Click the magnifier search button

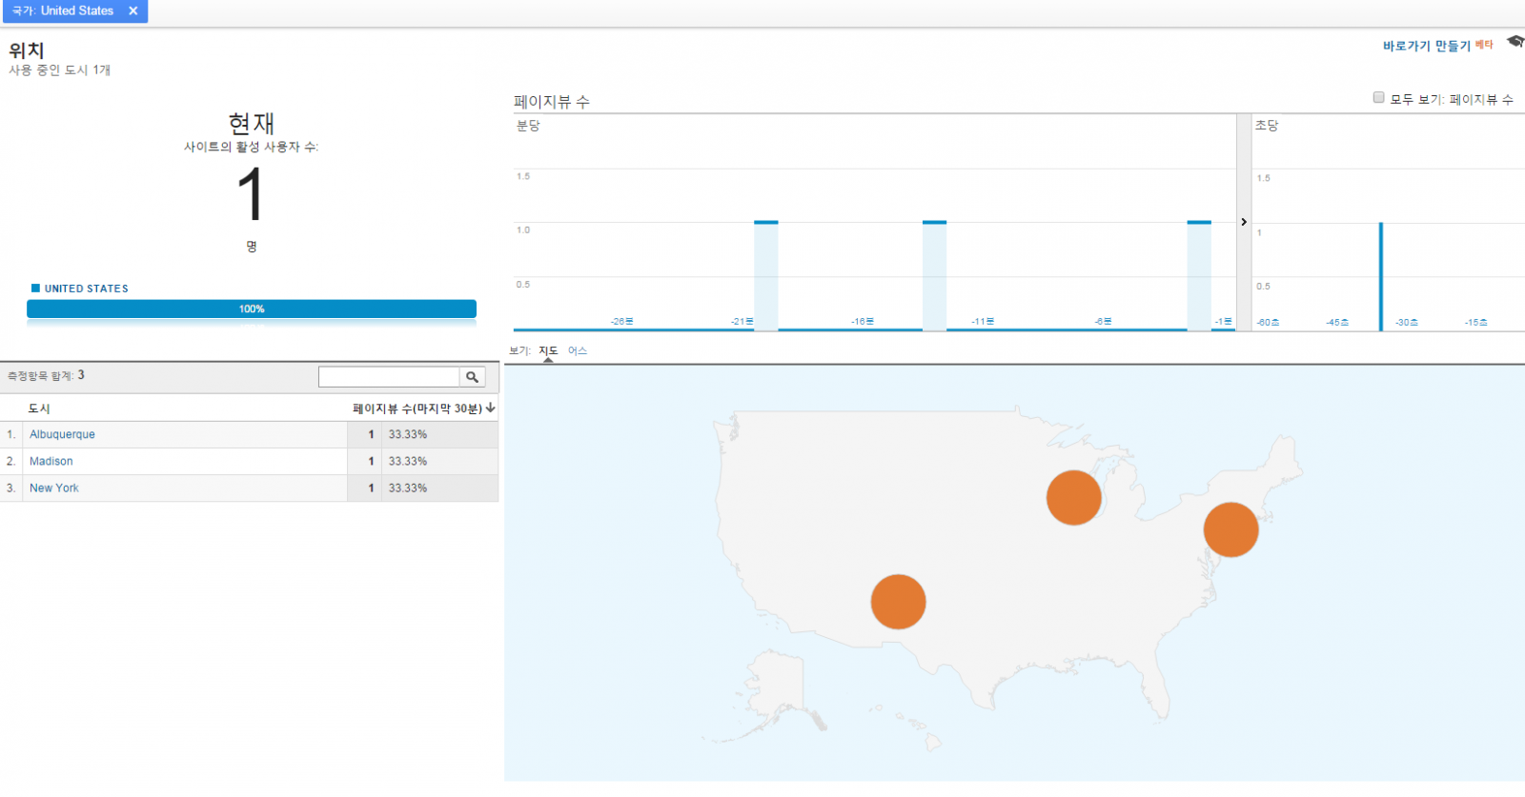pyautogui.click(x=473, y=377)
